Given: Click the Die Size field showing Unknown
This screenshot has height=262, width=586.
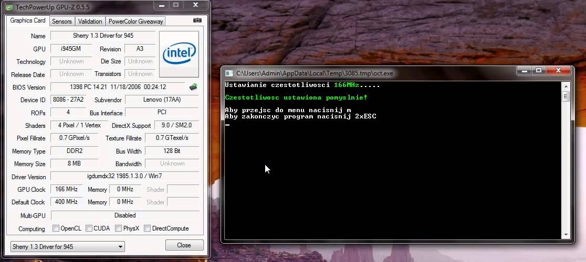Looking at the screenshot, I should coord(140,61).
